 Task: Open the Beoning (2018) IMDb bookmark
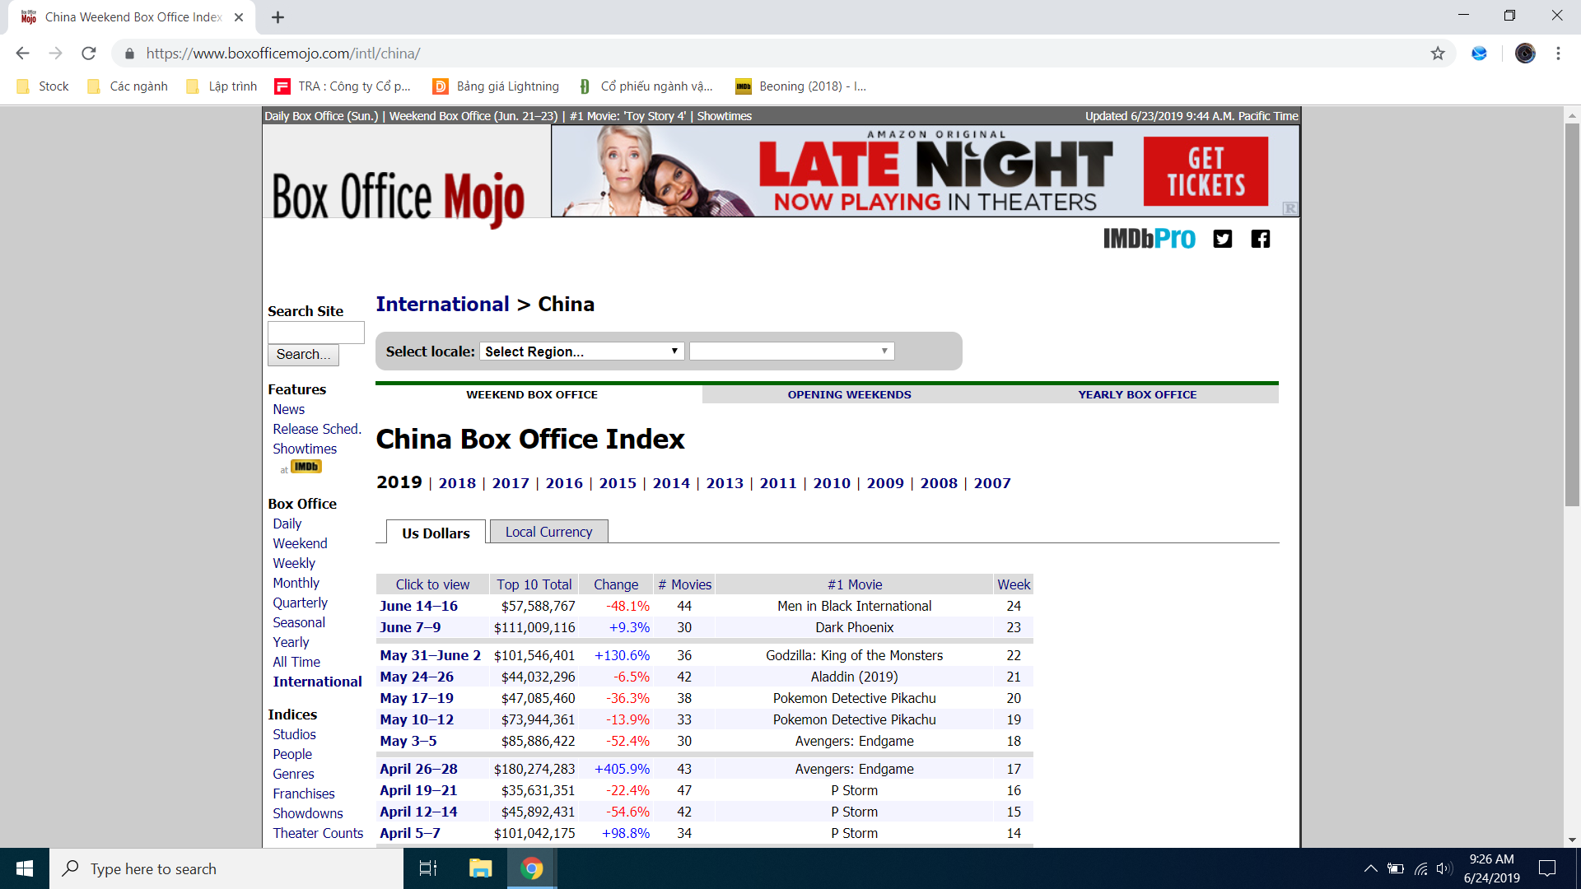(800, 86)
